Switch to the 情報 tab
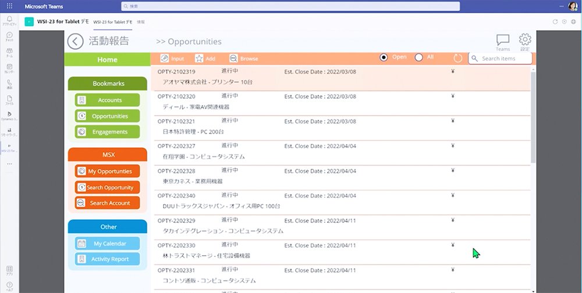Screen dimensions: 582x293 pyautogui.click(x=141, y=22)
